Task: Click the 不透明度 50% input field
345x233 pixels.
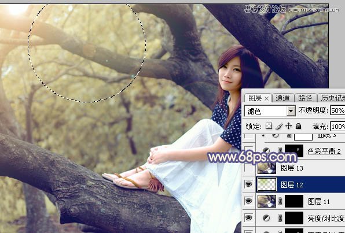Action: pyautogui.click(x=337, y=110)
